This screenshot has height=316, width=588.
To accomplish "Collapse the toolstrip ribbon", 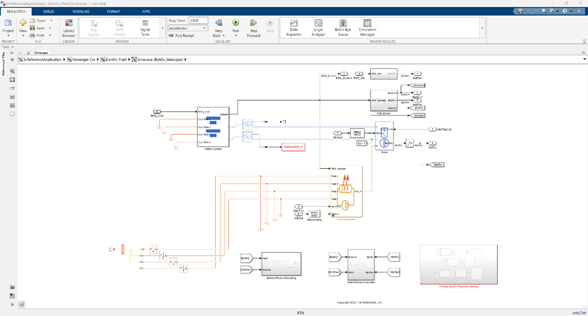I will [584, 42].
